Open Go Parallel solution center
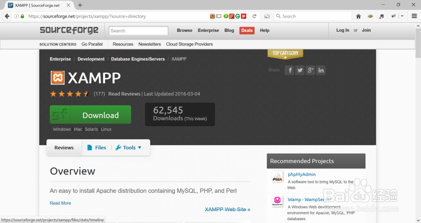 tap(92, 44)
